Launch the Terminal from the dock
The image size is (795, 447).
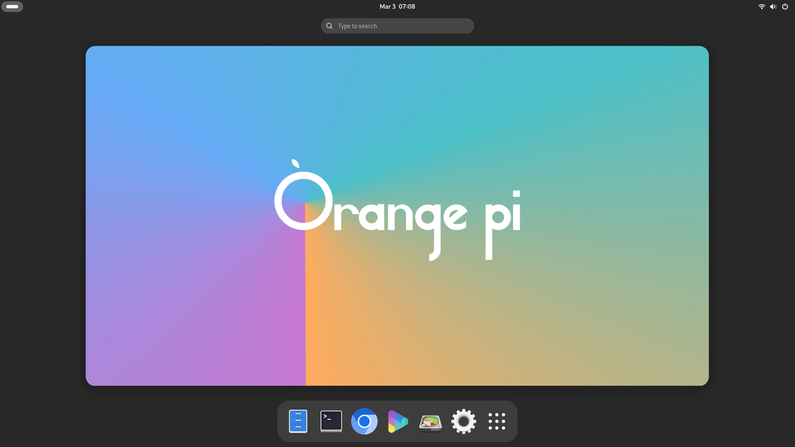[331, 421]
